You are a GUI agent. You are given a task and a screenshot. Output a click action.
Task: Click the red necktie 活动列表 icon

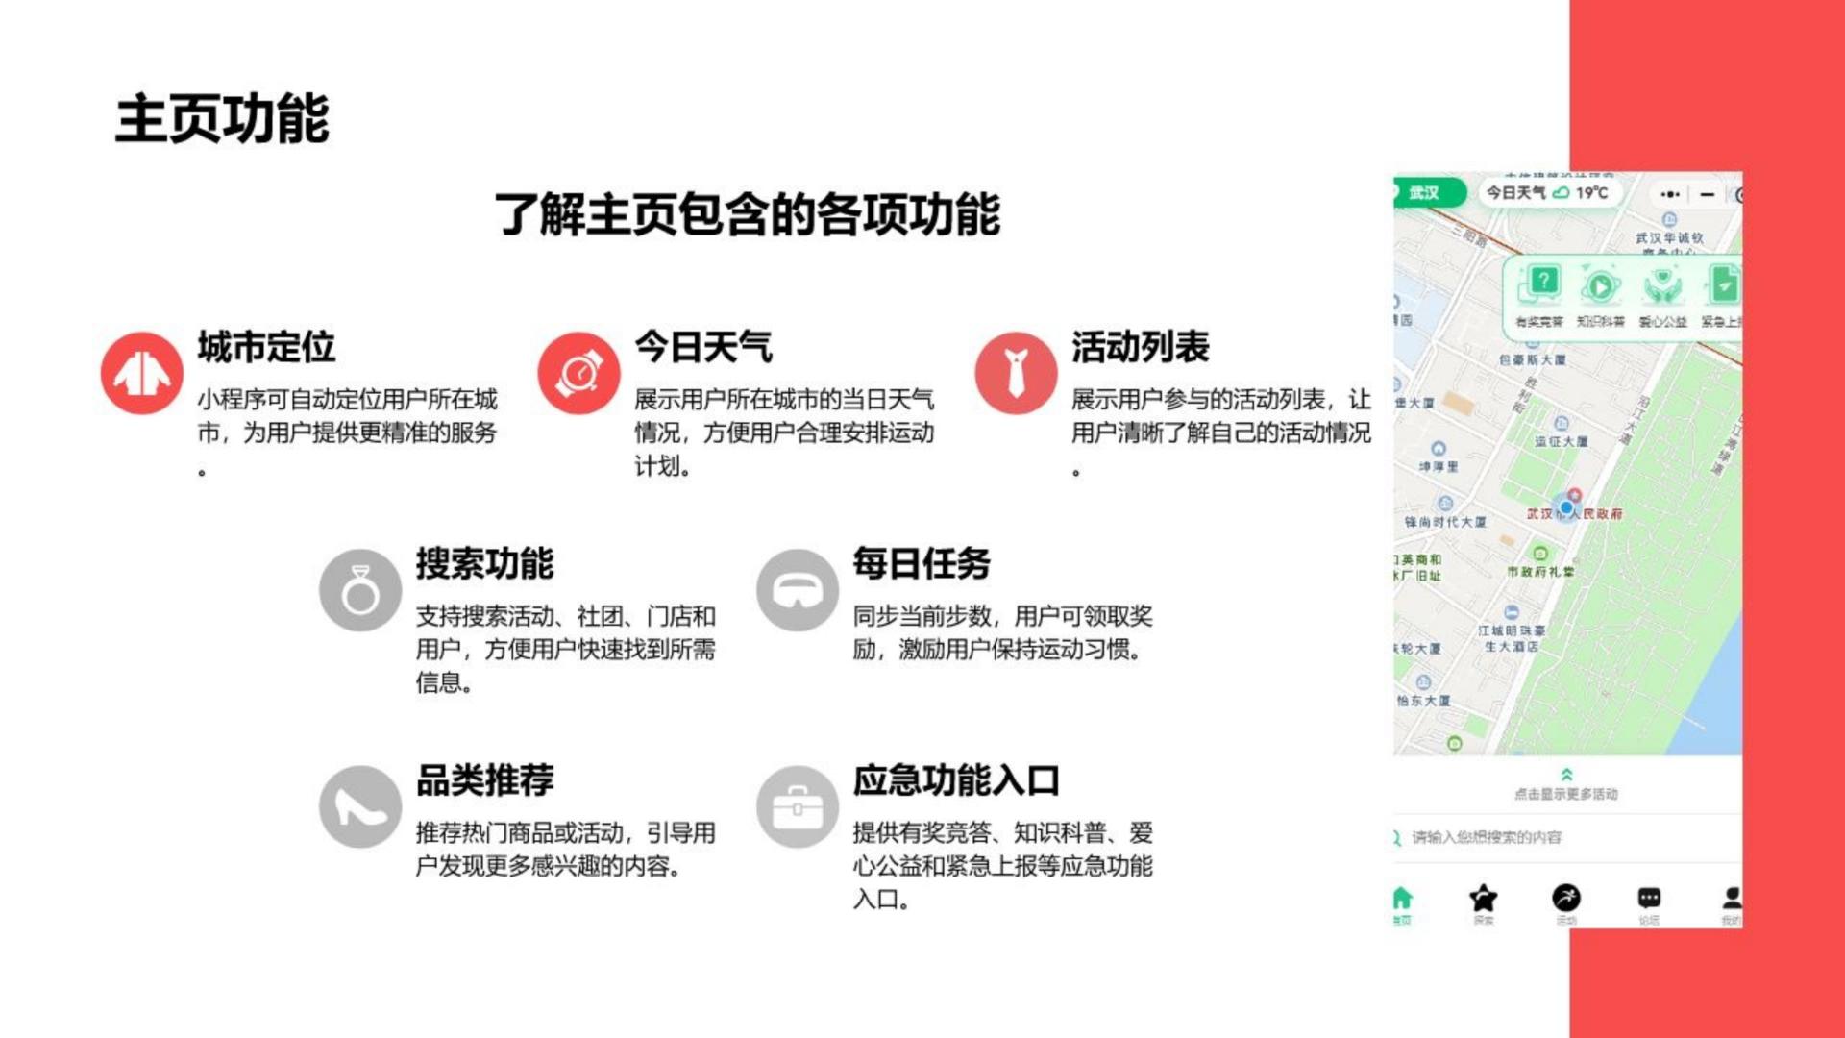(1016, 374)
